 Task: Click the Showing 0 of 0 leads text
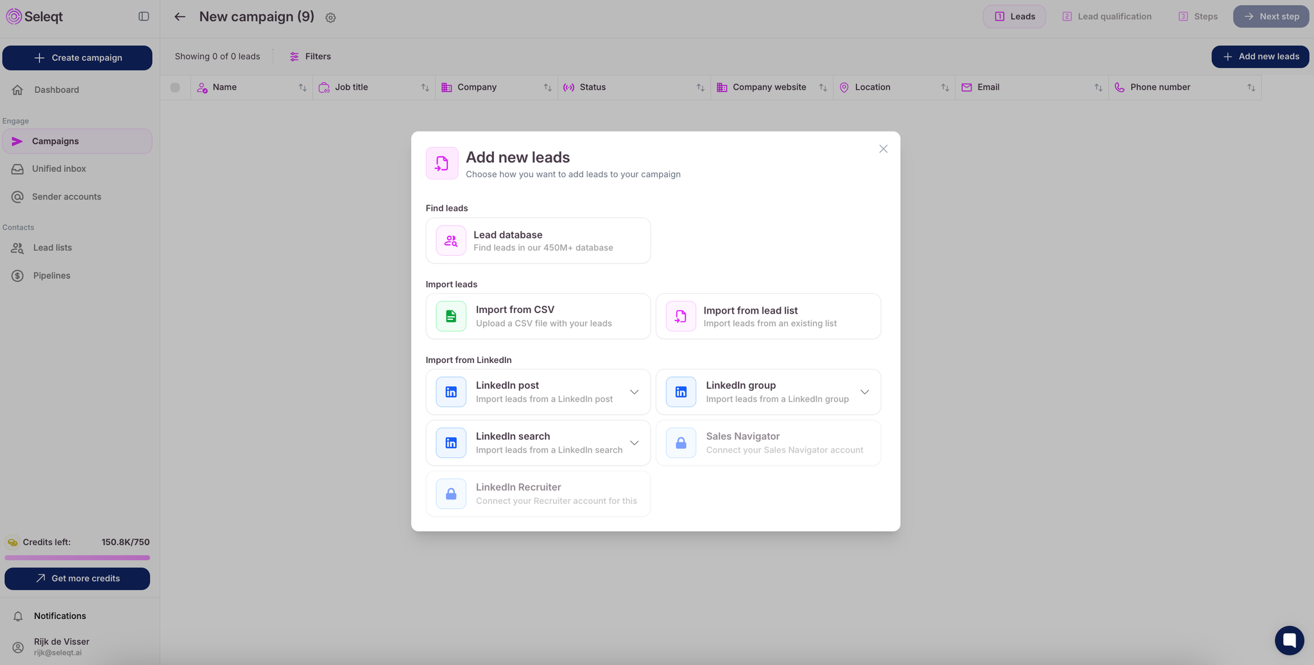pos(218,56)
